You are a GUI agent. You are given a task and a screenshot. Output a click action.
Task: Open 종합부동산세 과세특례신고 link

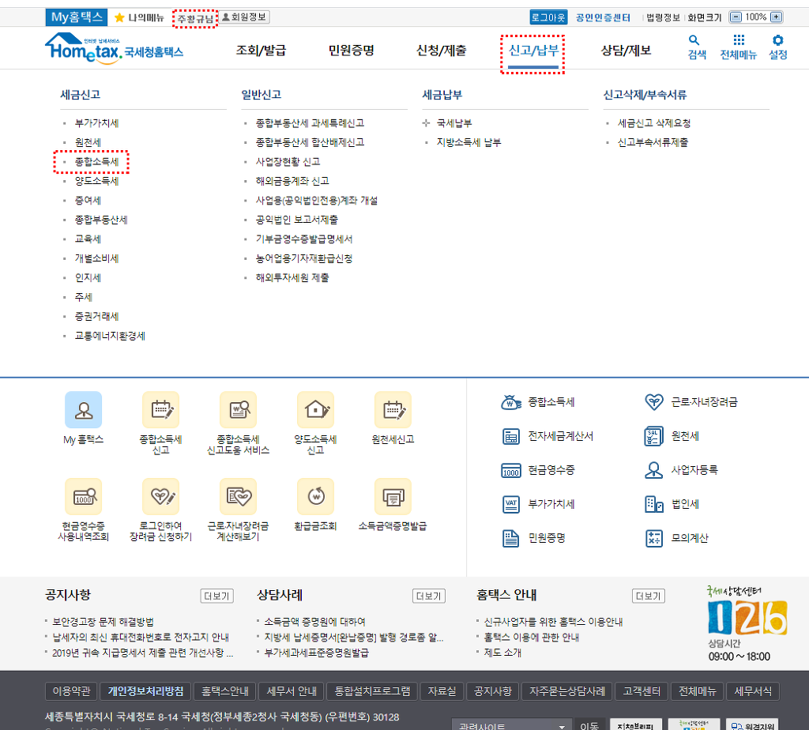310,122
